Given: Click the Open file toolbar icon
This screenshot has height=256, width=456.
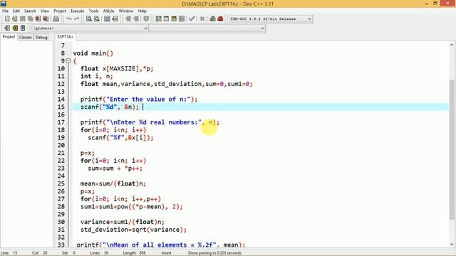Looking at the screenshot, I should (x=14, y=19).
